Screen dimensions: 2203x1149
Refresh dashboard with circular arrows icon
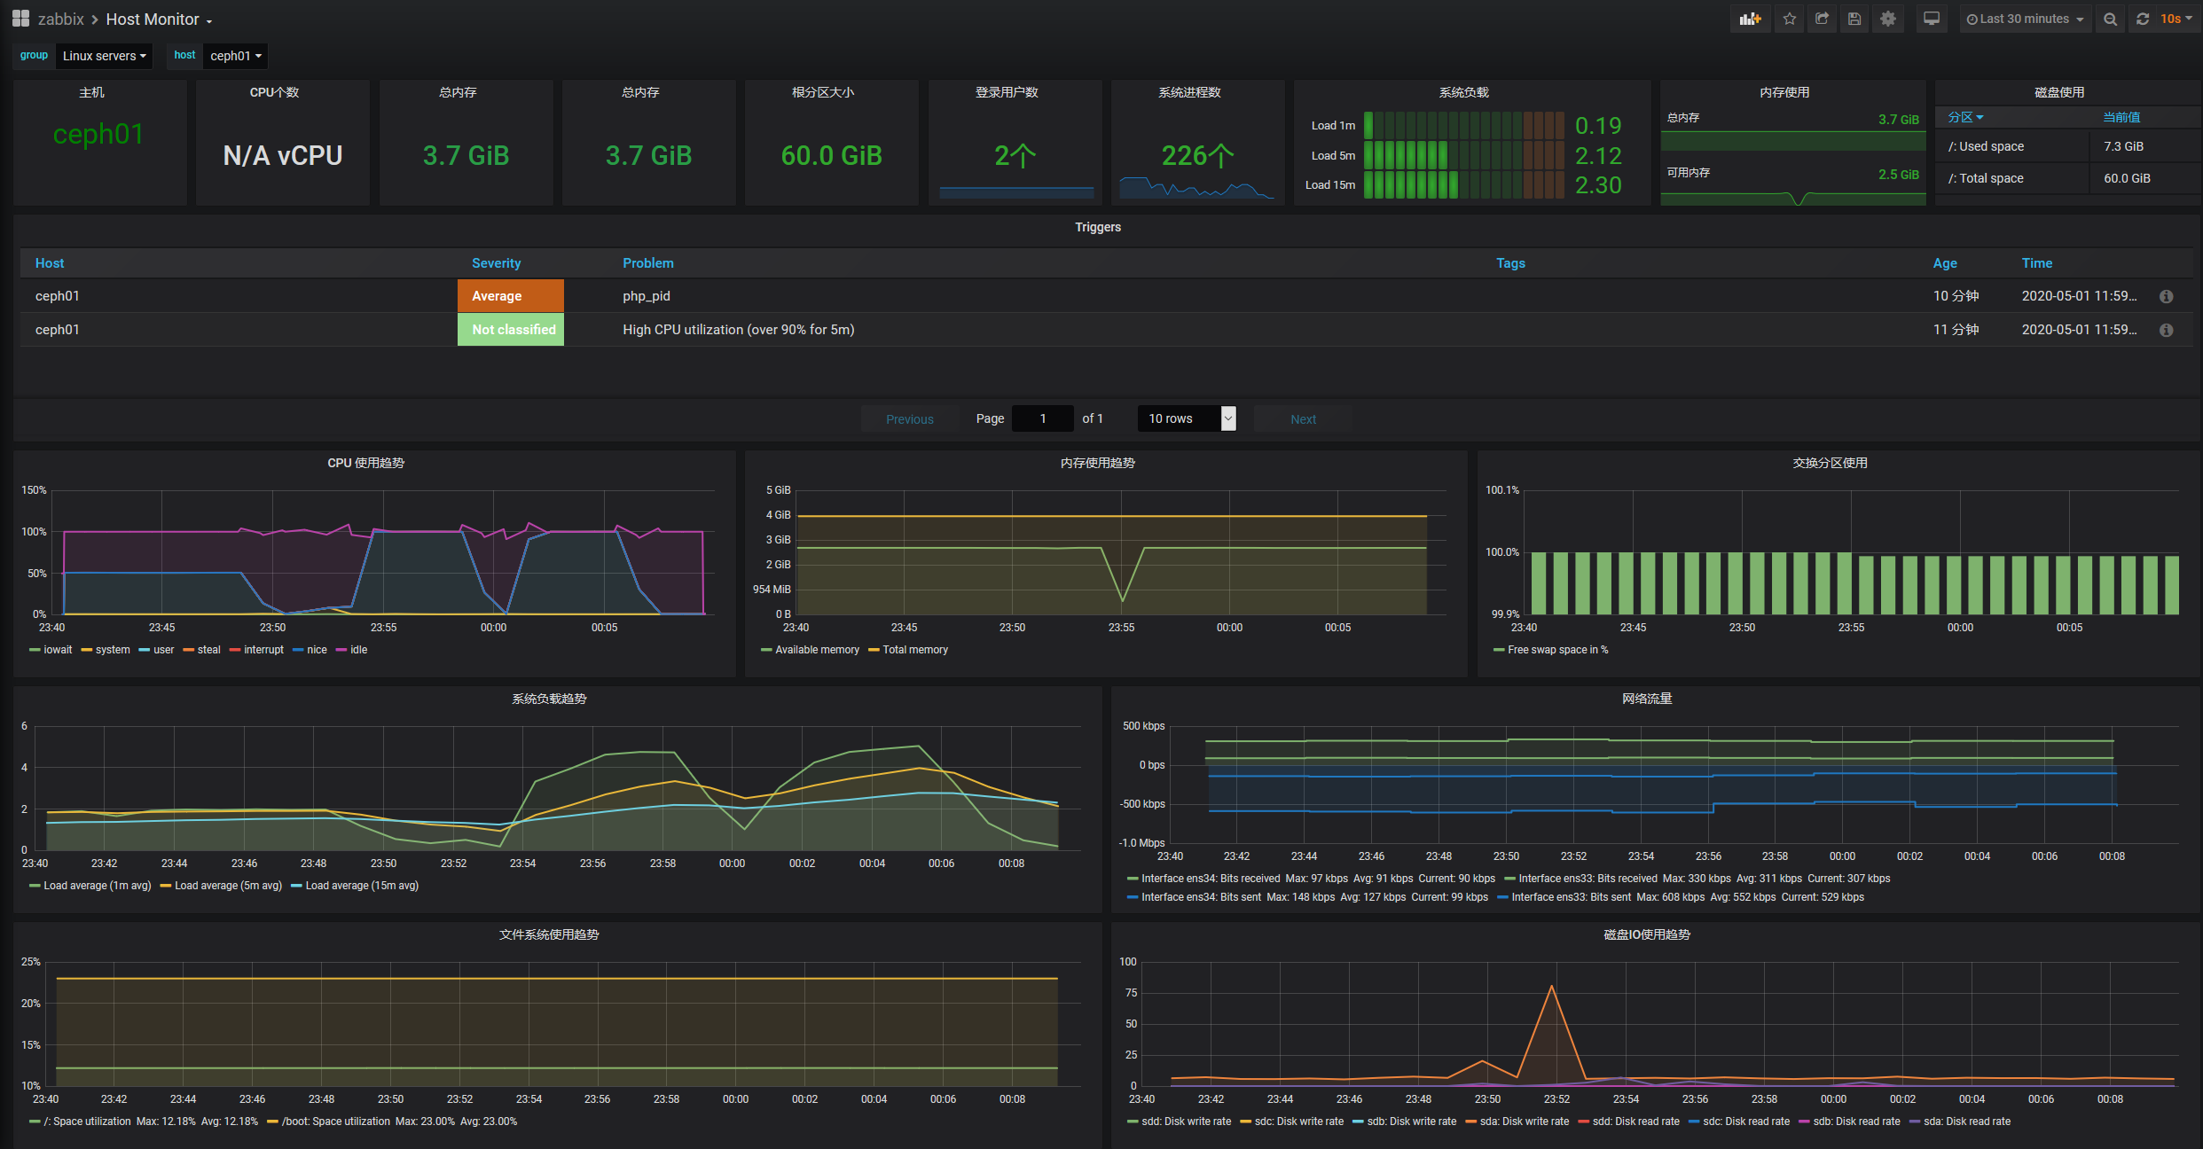2143,19
